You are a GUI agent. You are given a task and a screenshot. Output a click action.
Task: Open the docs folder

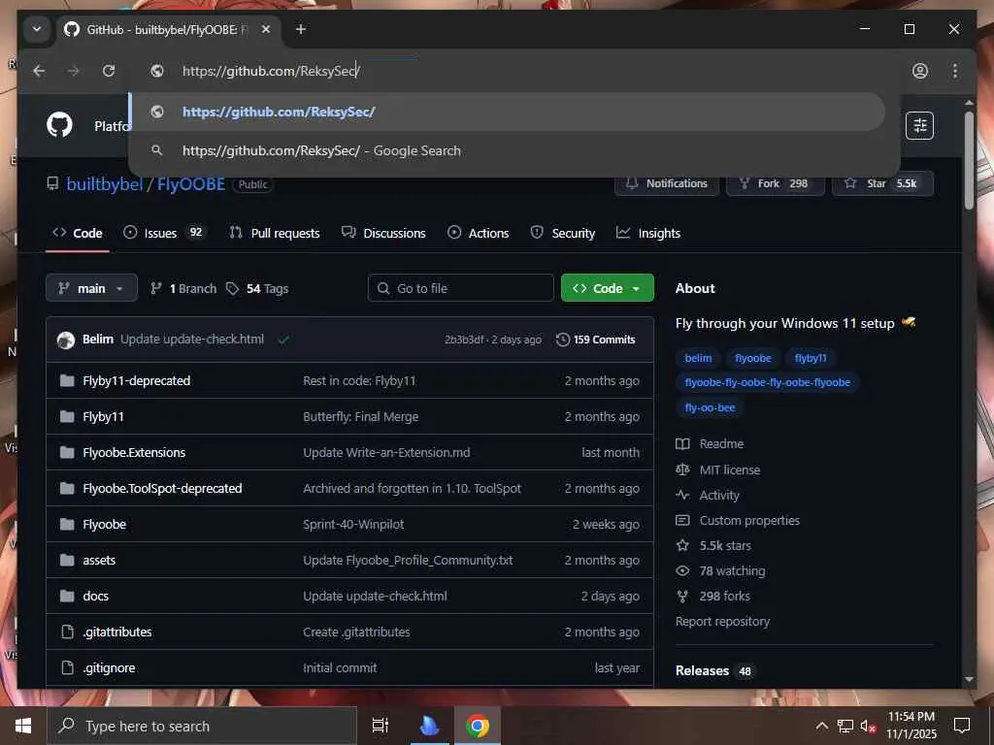tap(96, 597)
